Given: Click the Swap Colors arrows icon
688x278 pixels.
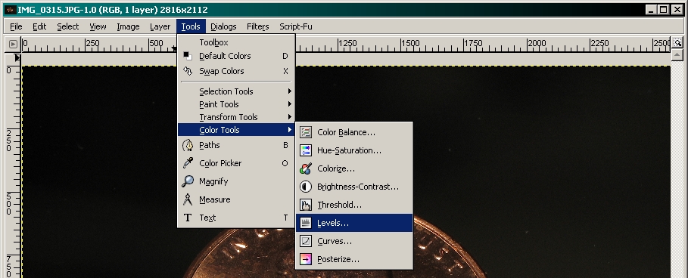Looking at the screenshot, I should tap(188, 71).
